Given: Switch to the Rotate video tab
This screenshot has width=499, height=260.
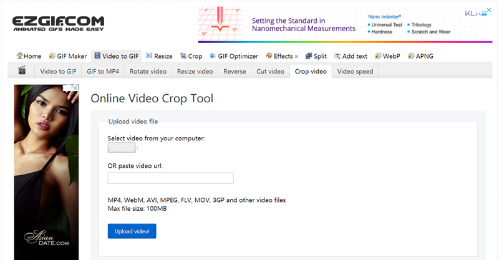Looking at the screenshot, I should pyautogui.click(x=148, y=72).
